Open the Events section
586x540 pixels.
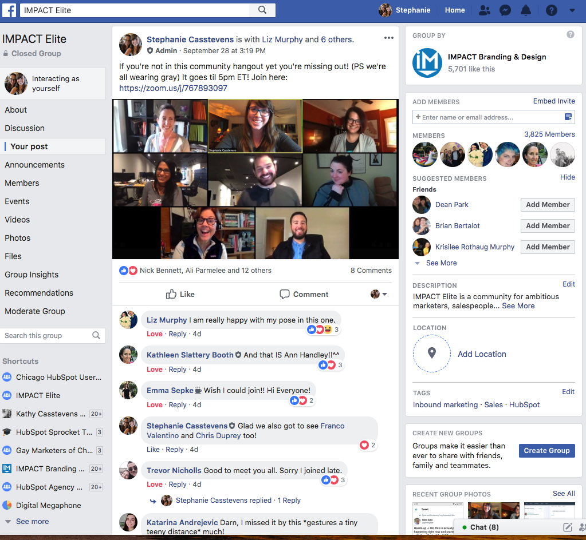17,201
